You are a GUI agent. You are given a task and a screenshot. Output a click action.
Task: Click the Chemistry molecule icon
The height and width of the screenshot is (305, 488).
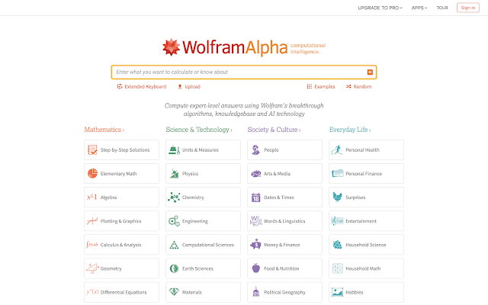click(174, 197)
